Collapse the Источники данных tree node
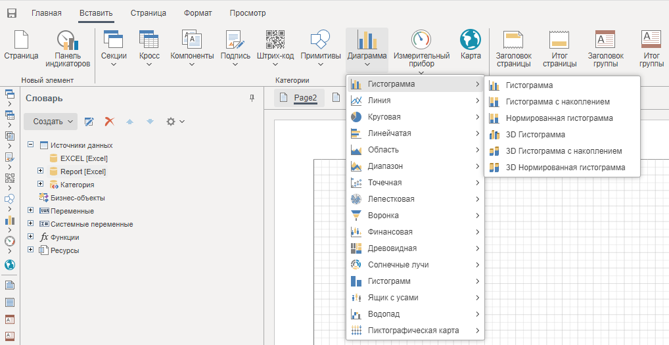Screen dimensions: 669x345 click(31, 145)
